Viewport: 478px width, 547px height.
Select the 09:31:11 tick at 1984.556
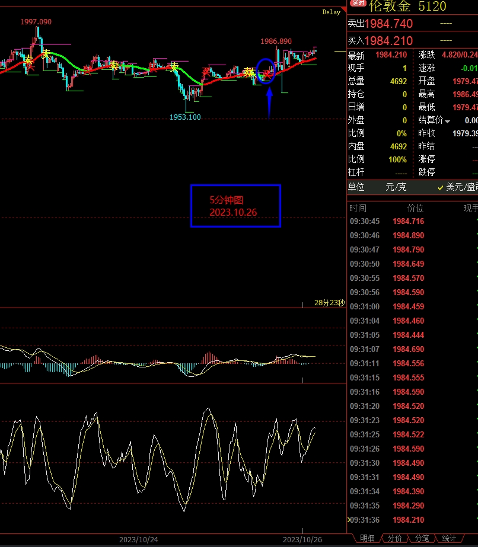coord(413,363)
